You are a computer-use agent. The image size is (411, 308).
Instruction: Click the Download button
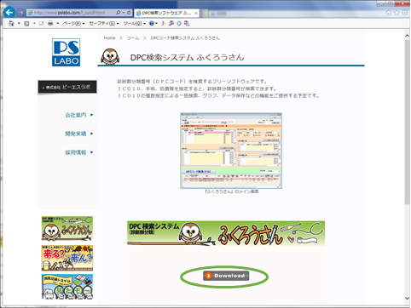pos(226,276)
